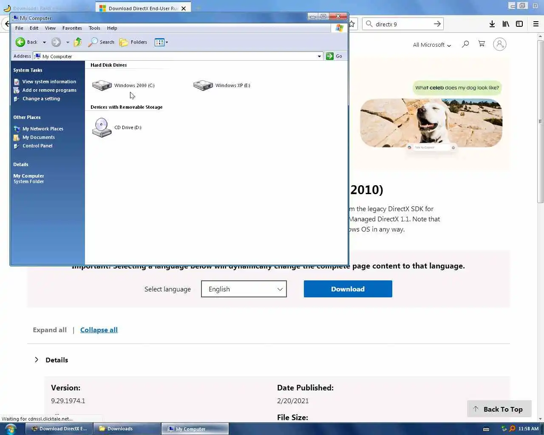Image resolution: width=544 pixels, height=435 pixels.
Task: Click the clock showing 11:58 AM
Action: click(x=528, y=429)
